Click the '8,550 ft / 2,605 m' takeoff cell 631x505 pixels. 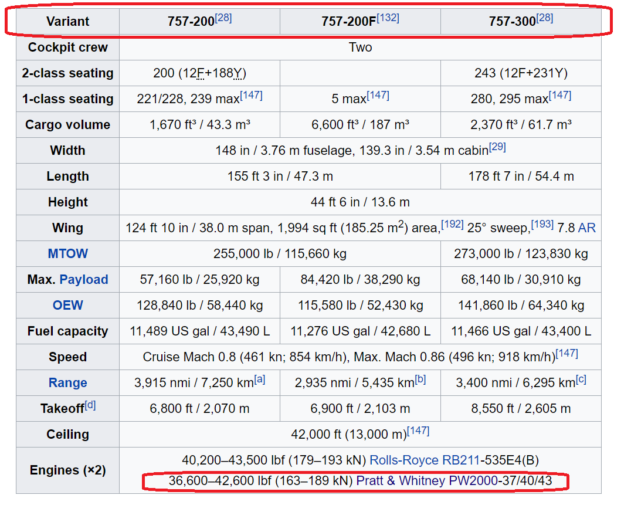[x=521, y=408]
